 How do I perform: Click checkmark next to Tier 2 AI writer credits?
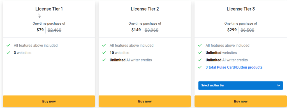[104, 60]
